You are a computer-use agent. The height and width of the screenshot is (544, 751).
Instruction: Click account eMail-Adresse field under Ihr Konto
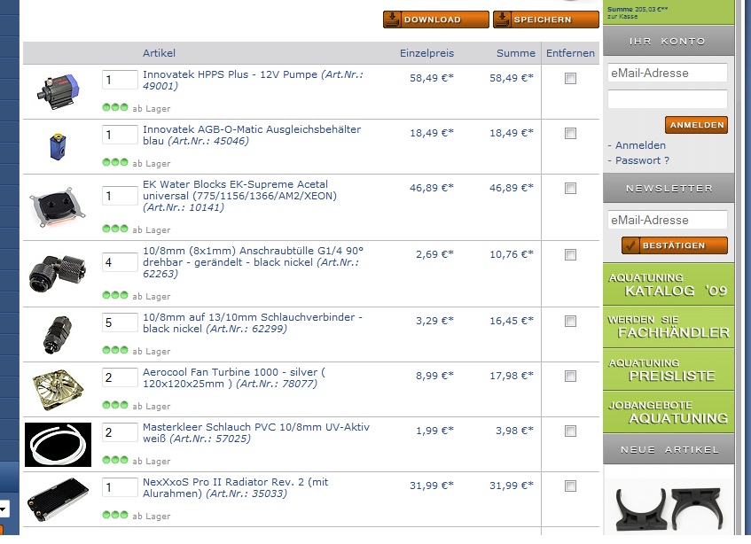coord(668,74)
